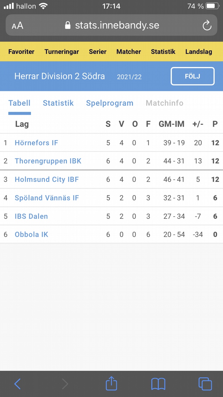The height and width of the screenshot is (397, 223).
Task: Go to the Landslag menu item
Action: pos(199,52)
